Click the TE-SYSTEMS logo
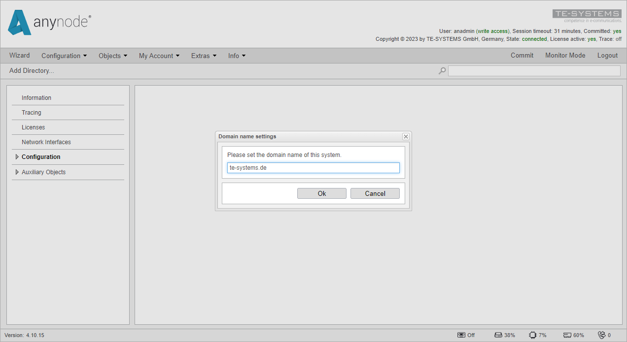Viewport: 627px width, 342px height. tap(587, 13)
